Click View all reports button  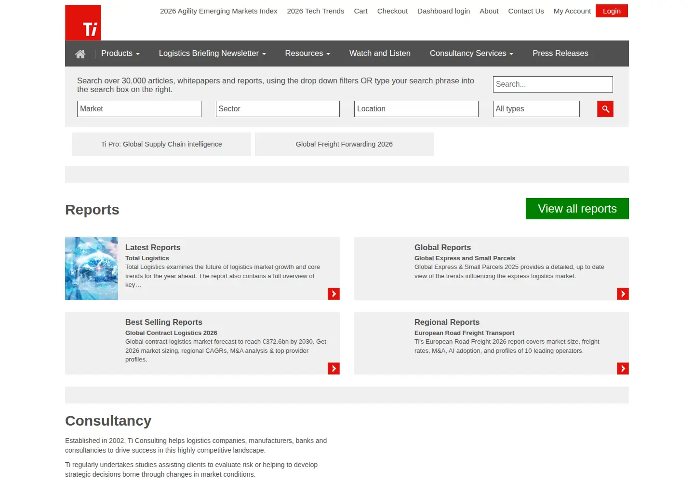pos(577,209)
